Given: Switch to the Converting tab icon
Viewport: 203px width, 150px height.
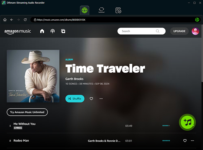Looking at the screenshot, I should tap(101, 10).
